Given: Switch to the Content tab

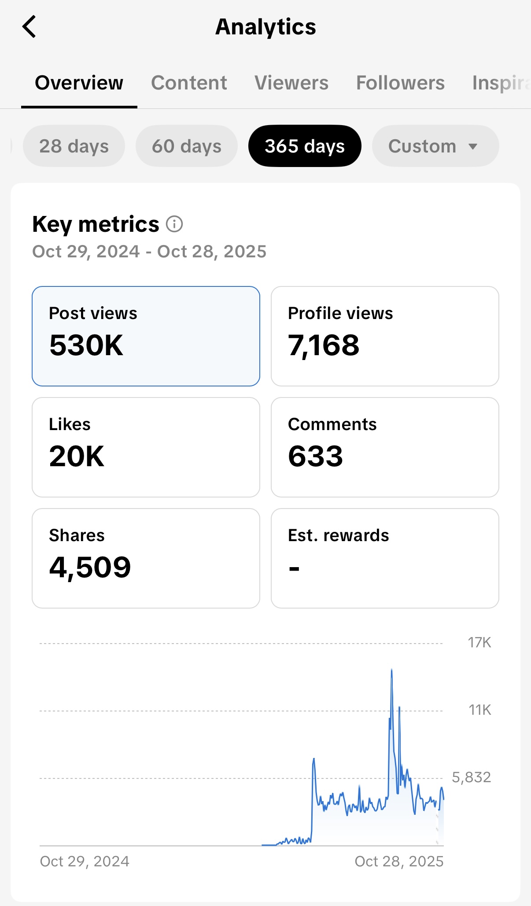Looking at the screenshot, I should click(189, 83).
